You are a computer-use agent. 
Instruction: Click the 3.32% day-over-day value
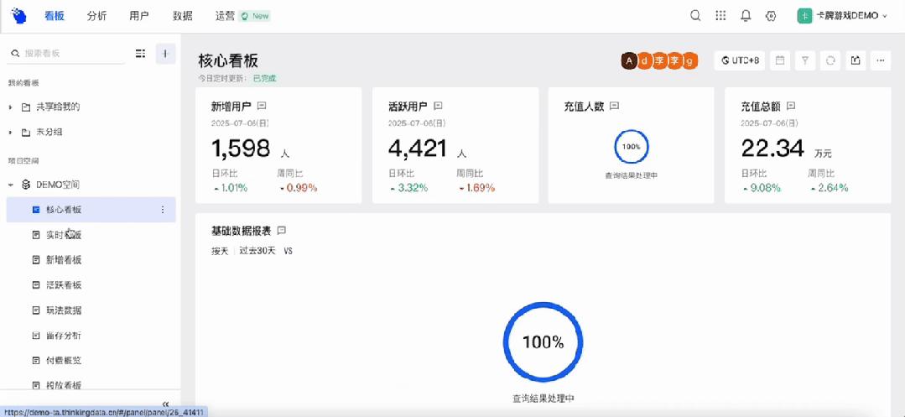412,188
